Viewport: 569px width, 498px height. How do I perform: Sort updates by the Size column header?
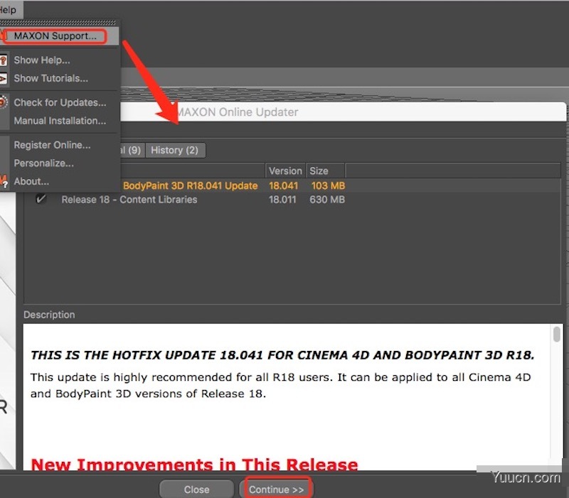click(319, 170)
